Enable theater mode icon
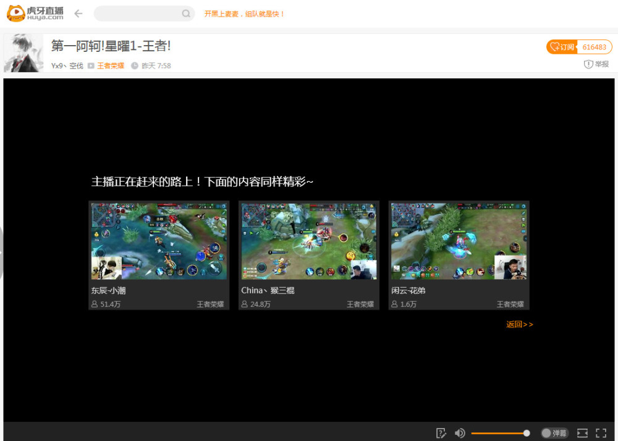618x441 pixels. [582, 433]
